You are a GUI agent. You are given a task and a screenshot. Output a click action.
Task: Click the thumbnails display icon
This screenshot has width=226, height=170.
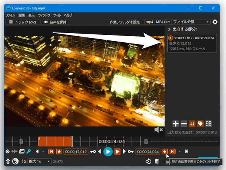[x=22, y=151]
